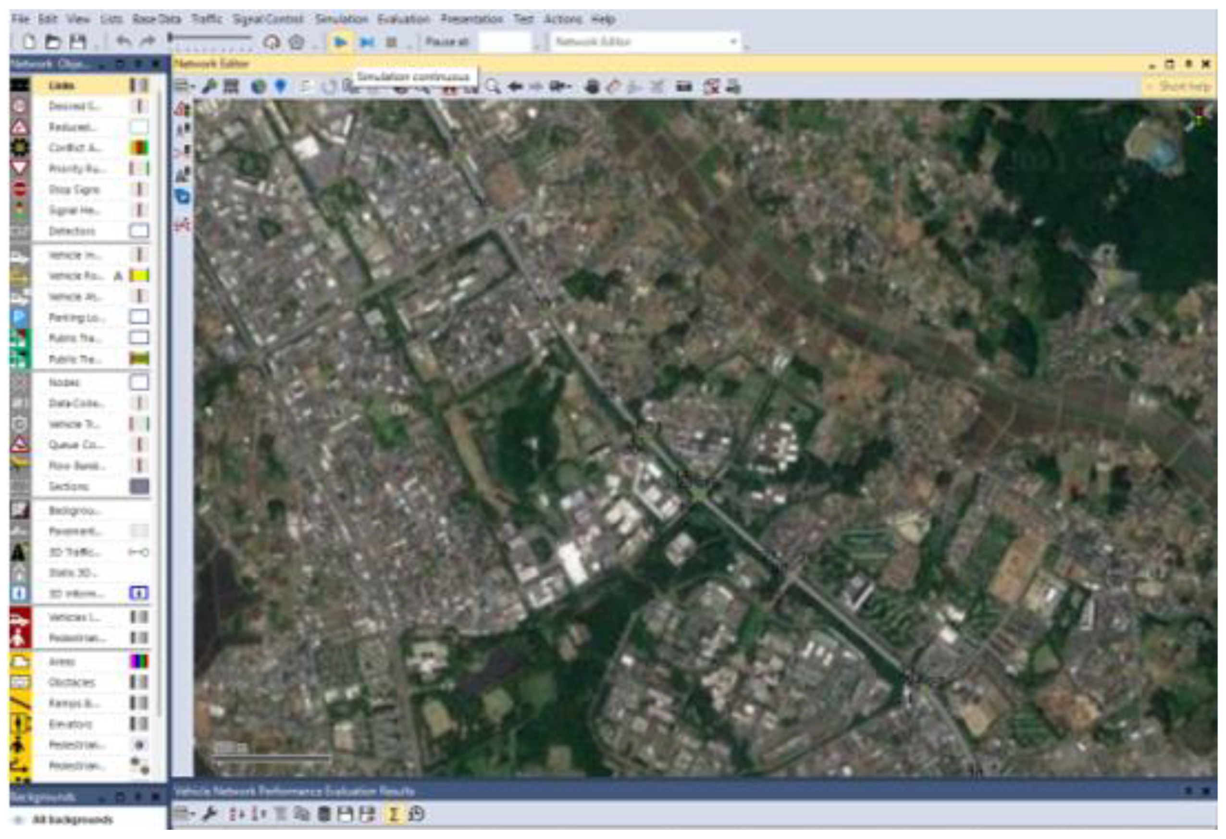Start Simulation continuous play button
Image resolution: width=1226 pixels, height=839 pixels.
(340, 42)
